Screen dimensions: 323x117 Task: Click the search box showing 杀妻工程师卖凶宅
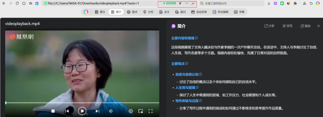click(231, 3)
